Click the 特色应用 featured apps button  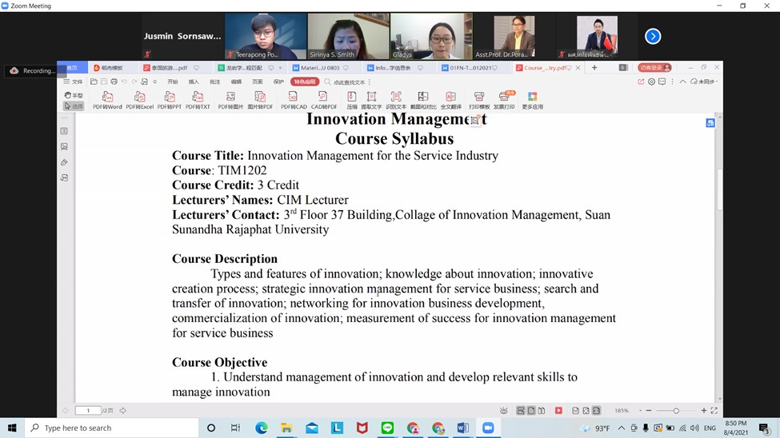coord(306,82)
